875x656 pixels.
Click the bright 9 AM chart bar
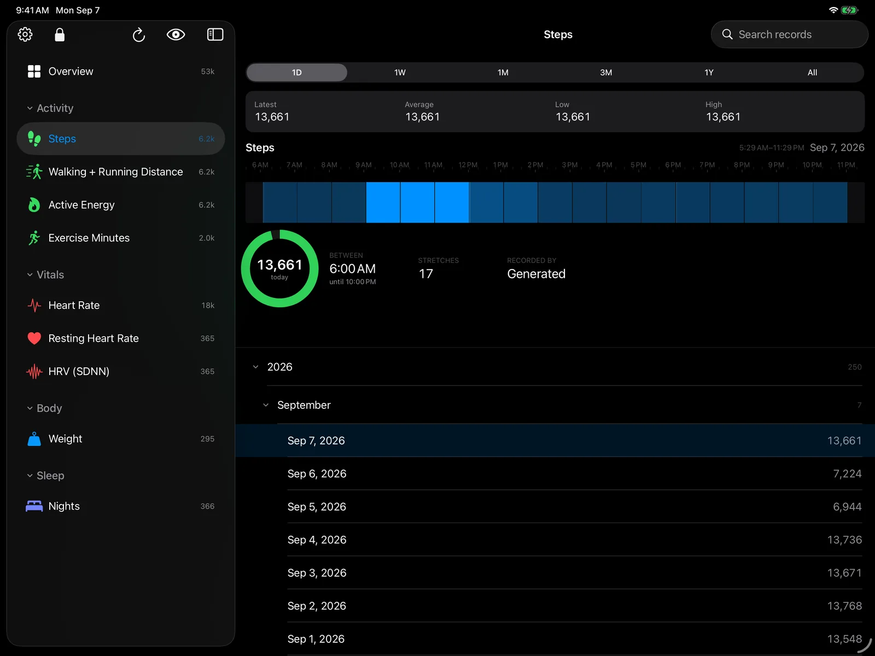click(x=383, y=202)
